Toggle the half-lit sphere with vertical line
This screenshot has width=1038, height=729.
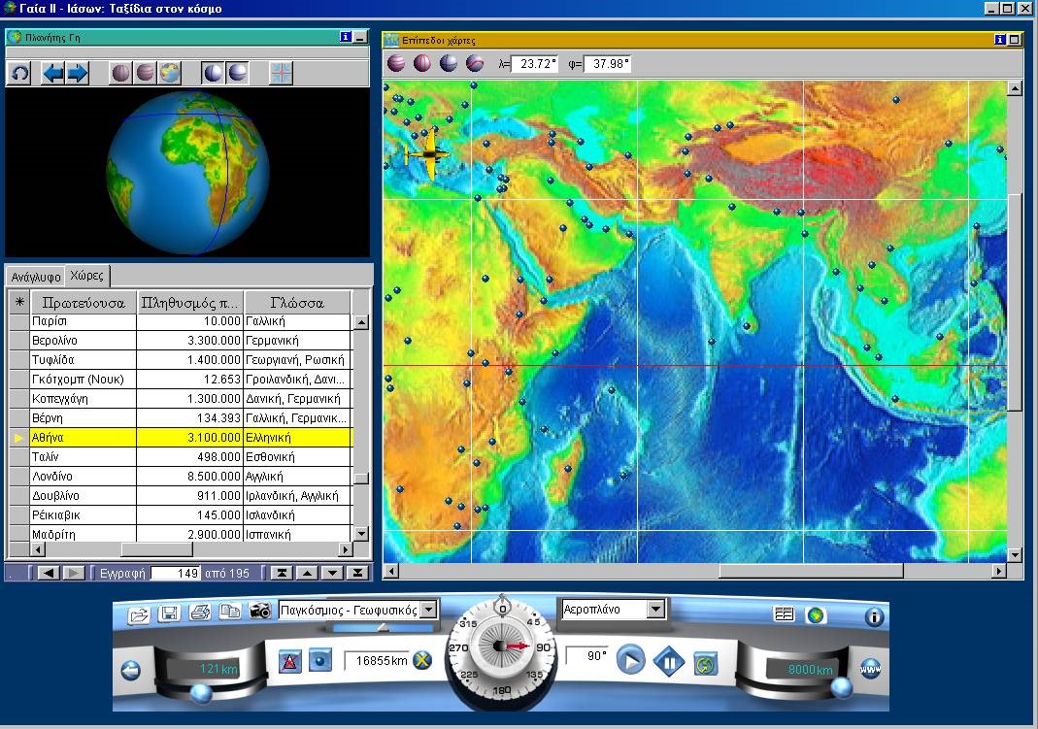click(214, 73)
